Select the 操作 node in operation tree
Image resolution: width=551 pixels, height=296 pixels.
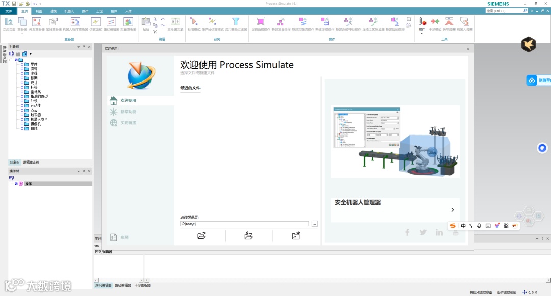[x=28, y=184]
